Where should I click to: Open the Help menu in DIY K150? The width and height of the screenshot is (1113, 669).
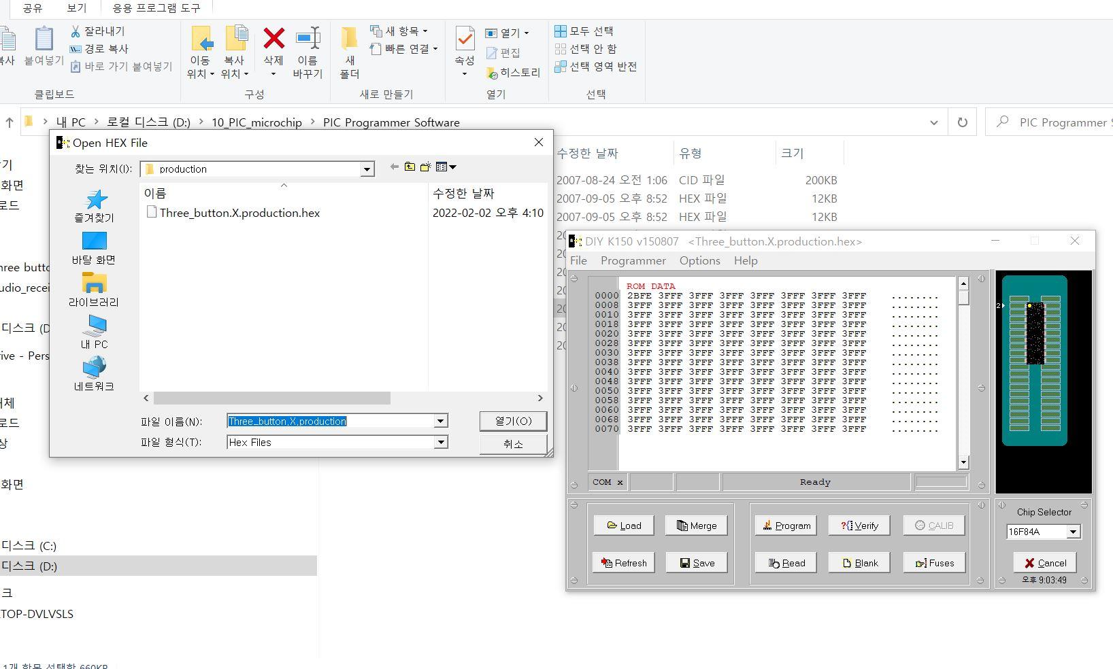pos(746,260)
